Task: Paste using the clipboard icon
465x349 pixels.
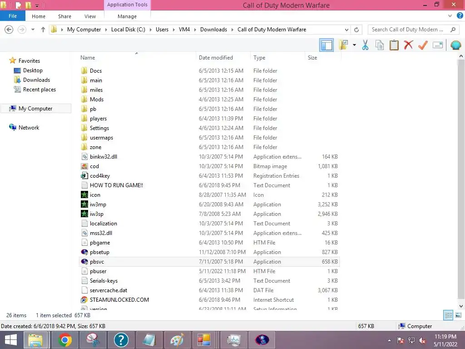Action: [x=394, y=45]
